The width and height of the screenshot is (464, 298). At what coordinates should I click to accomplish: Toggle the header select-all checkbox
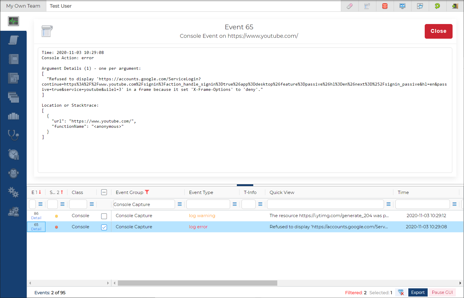104,192
